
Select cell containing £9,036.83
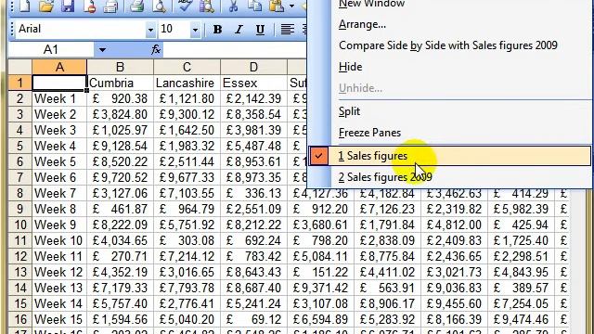(x=454, y=288)
